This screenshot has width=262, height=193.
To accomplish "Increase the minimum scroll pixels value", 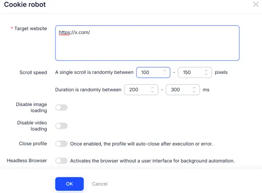I will click(164, 70).
